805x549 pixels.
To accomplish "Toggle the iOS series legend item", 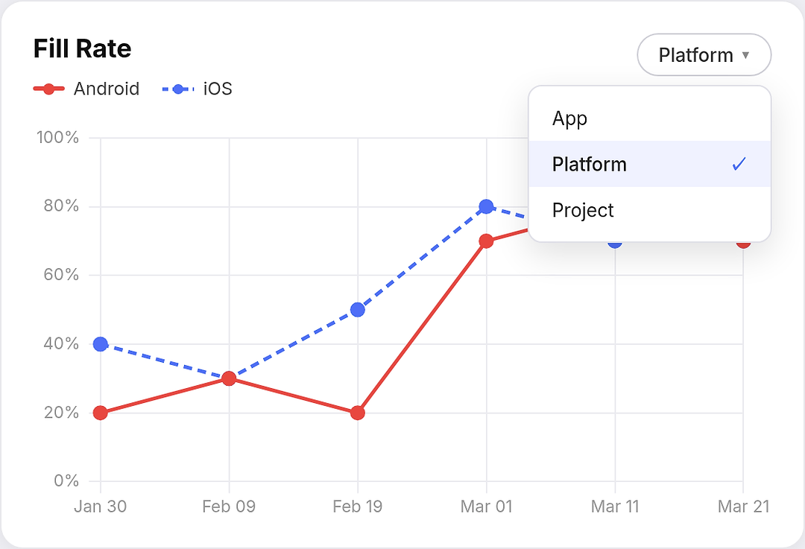I will point(197,89).
